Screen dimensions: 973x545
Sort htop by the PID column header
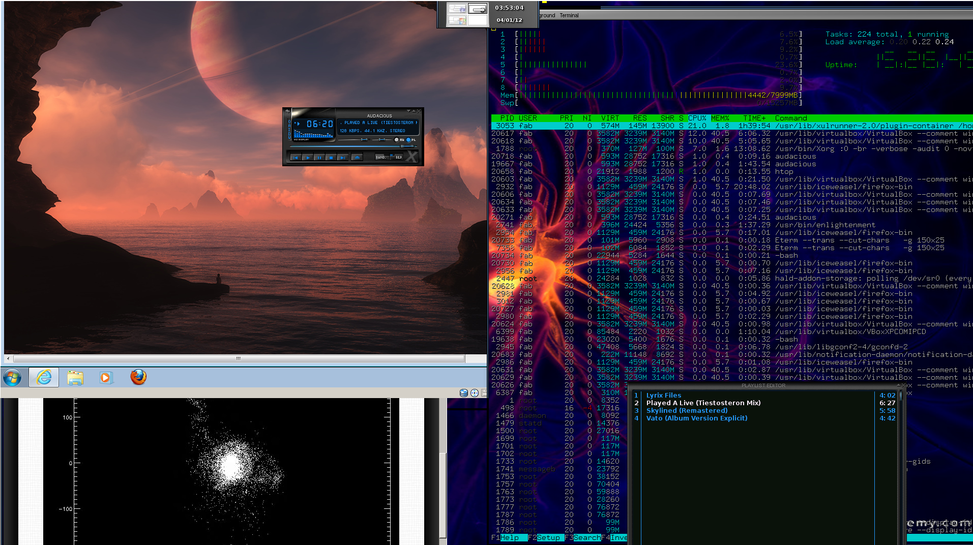click(507, 118)
